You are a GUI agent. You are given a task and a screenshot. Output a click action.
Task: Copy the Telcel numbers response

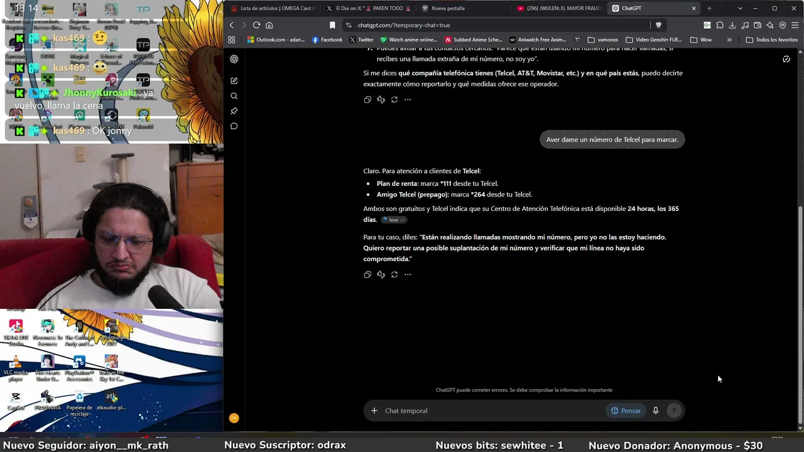click(367, 274)
